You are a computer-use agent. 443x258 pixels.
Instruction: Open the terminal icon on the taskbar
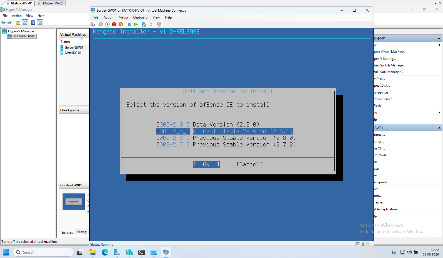point(141,252)
